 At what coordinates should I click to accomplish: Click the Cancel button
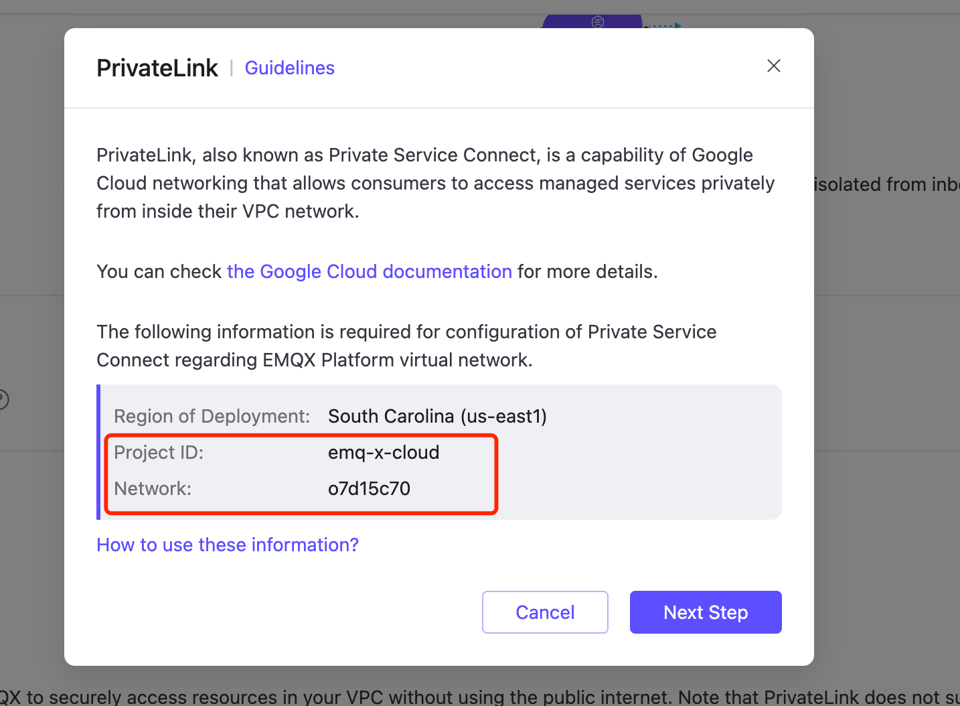[x=544, y=612]
